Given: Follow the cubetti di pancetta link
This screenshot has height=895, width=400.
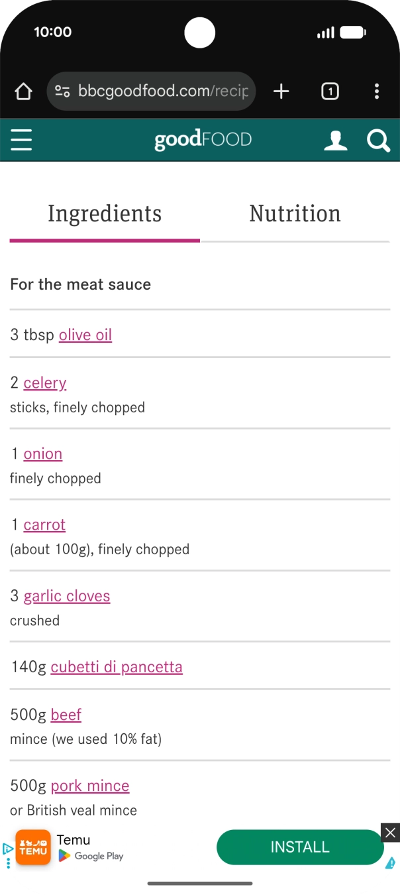Looking at the screenshot, I should tap(117, 667).
